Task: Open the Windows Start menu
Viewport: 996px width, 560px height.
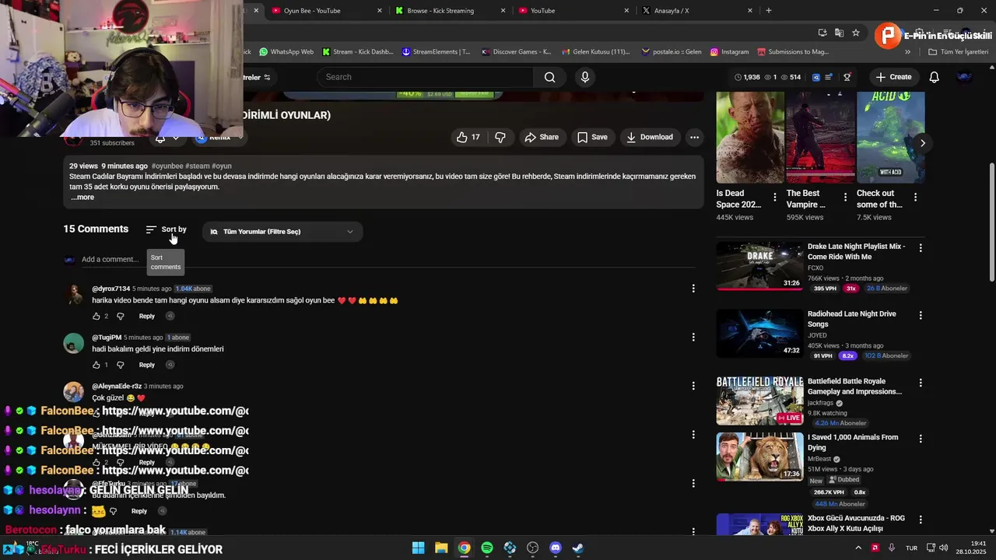Action: [418, 548]
